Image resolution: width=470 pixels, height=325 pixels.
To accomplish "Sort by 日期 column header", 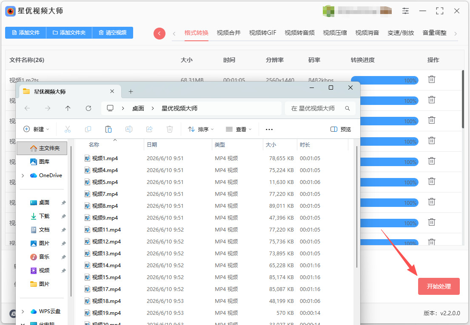I will (x=152, y=145).
